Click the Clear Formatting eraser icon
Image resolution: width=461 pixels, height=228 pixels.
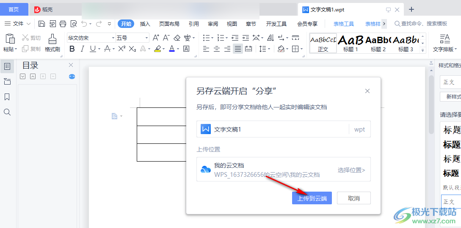pos(177,38)
